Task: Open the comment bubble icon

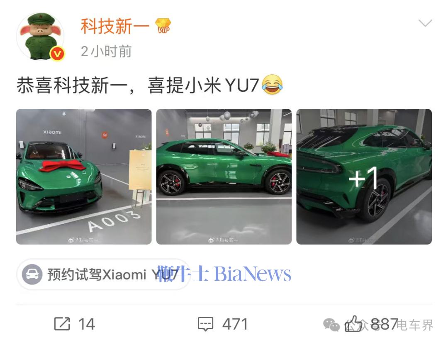Action: (205, 324)
